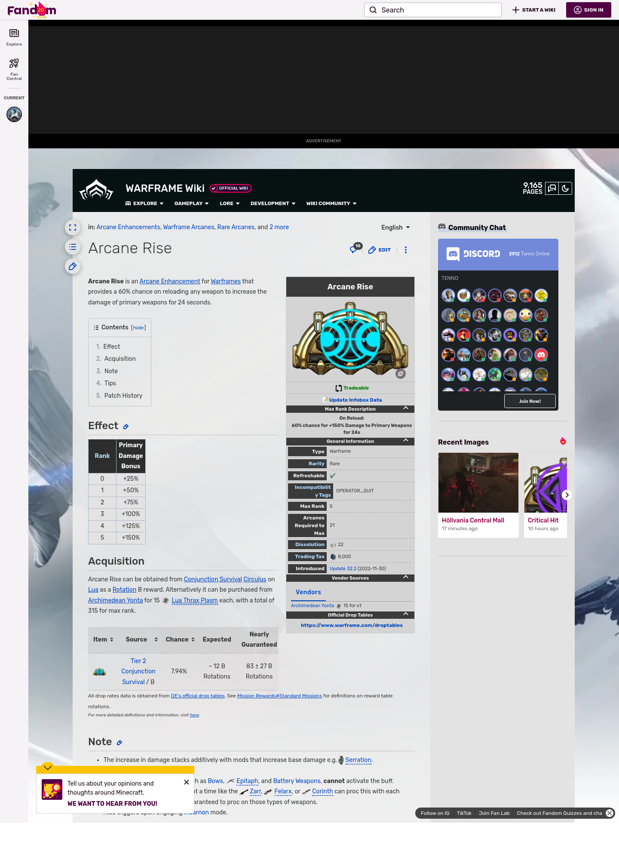Open the Update Infobox Data link
This screenshot has width=619, height=860.
pos(355,400)
